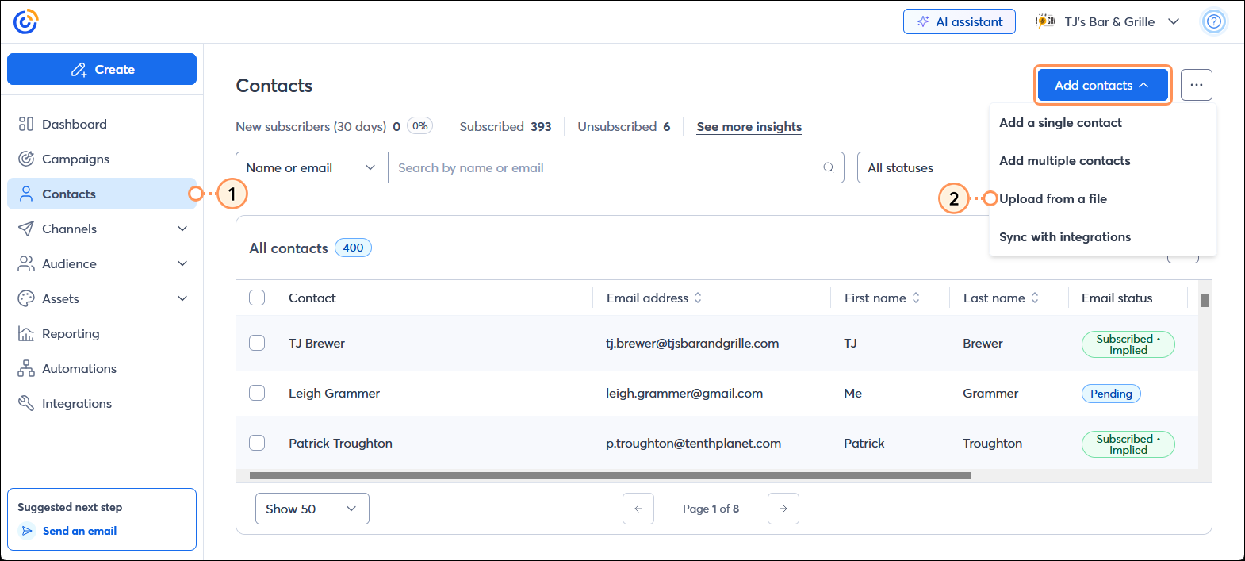Click the Pending status badge

click(x=1111, y=394)
